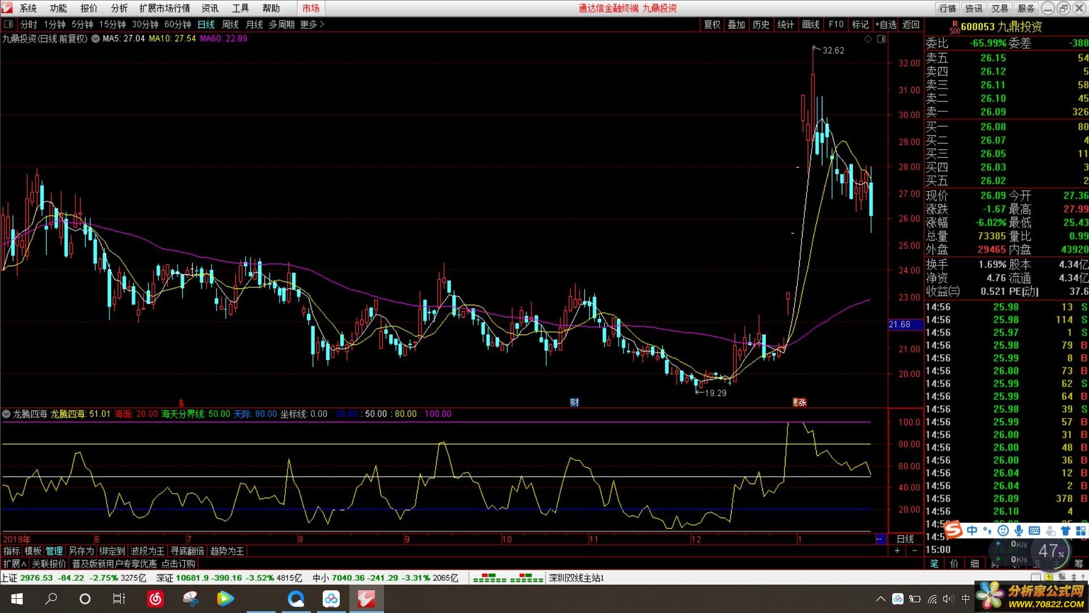Open the 系统 menu
This screenshot has width=1089, height=613.
28,8
